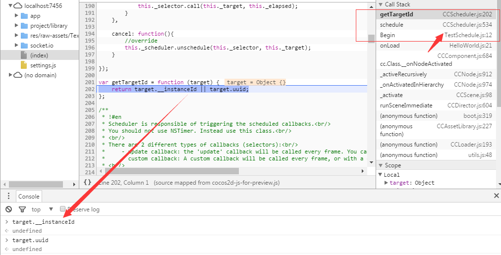Select the Begin call stack frame
Viewport: 501px width, 255px height.
click(436, 35)
